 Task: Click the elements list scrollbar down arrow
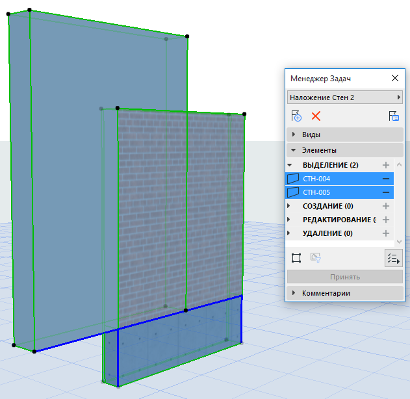(399, 240)
